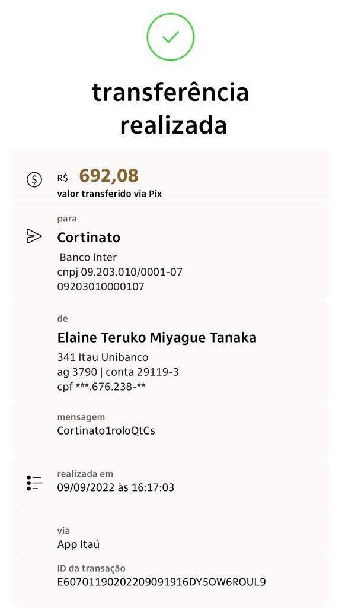
Task: Select agency and account 3790 | 29119-3
Action: (x=118, y=372)
